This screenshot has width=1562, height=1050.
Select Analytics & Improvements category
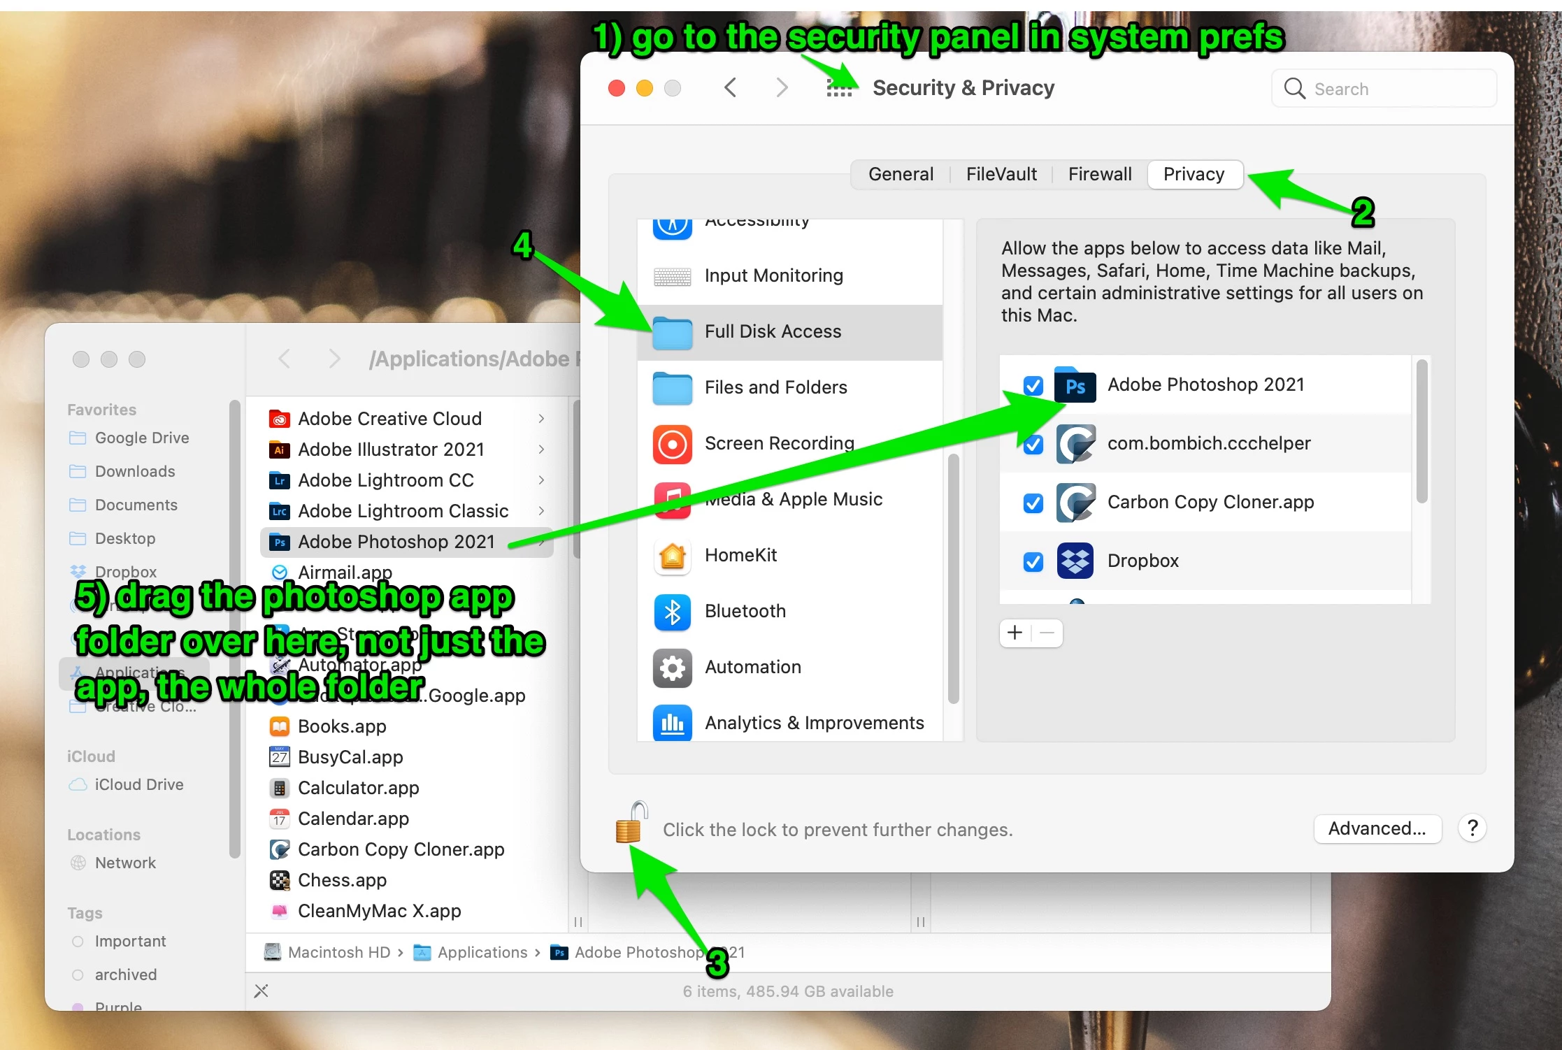click(x=814, y=723)
